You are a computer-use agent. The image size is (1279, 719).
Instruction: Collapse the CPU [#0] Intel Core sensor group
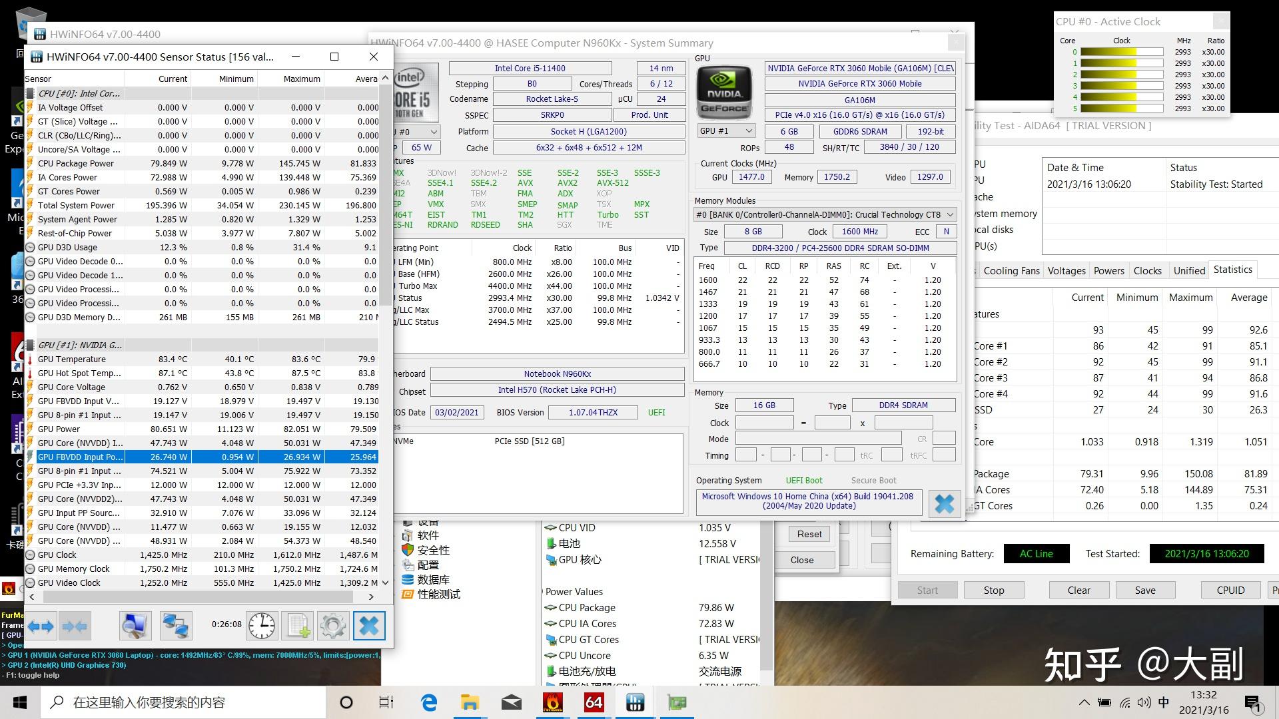[30, 94]
